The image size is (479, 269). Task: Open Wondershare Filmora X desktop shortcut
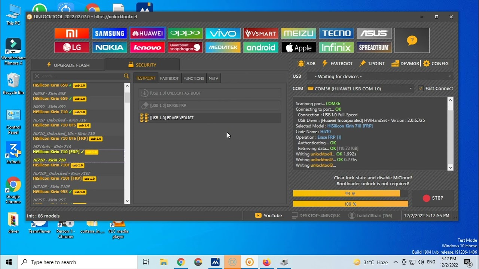[x=13, y=52]
